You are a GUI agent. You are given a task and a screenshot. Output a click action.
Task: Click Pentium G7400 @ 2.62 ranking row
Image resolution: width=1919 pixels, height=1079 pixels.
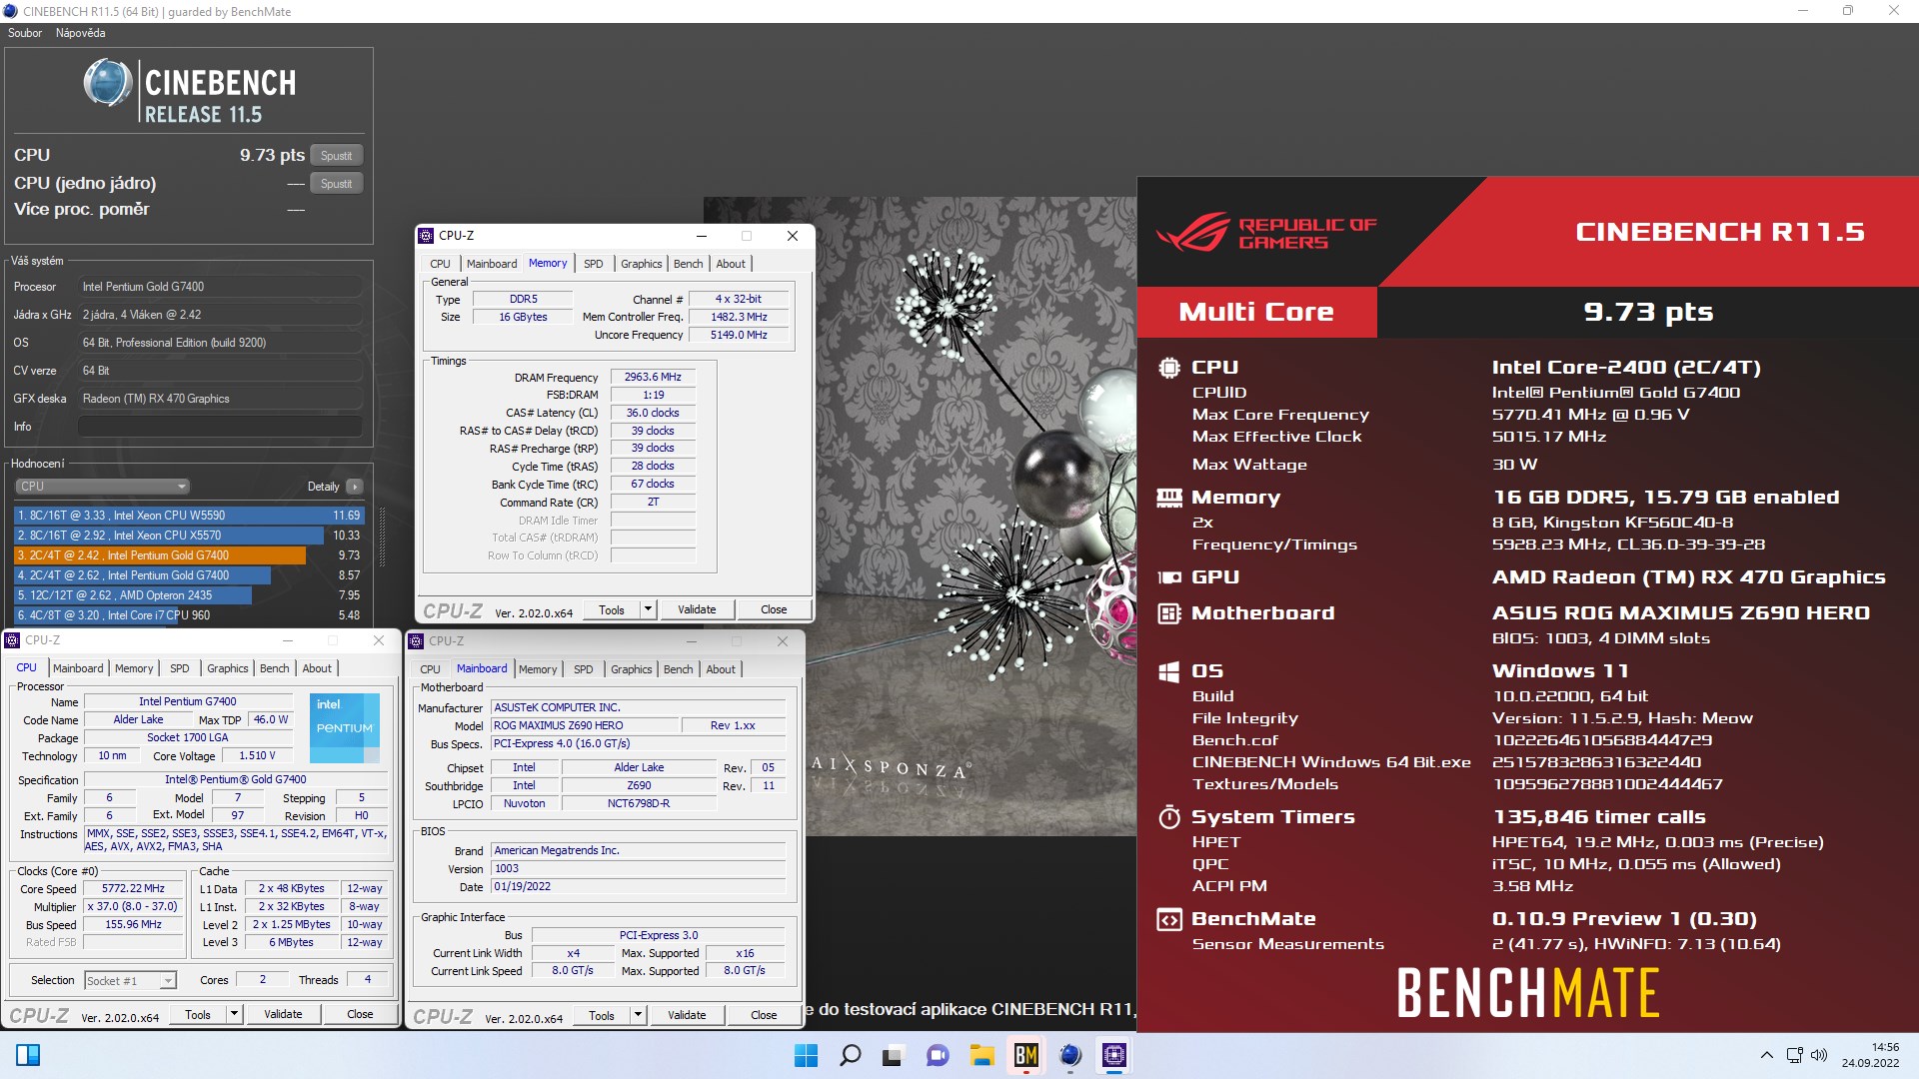pos(189,575)
